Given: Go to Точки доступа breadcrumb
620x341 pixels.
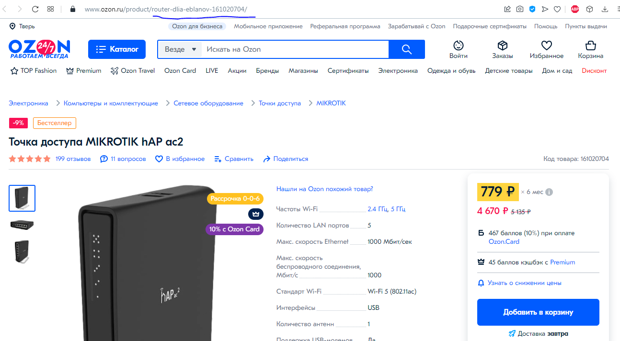Looking at the screenshot, I should pos(280,103).
